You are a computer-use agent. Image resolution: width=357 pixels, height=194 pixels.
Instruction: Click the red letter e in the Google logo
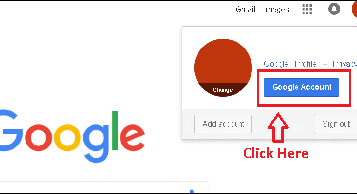click(132, 137)
